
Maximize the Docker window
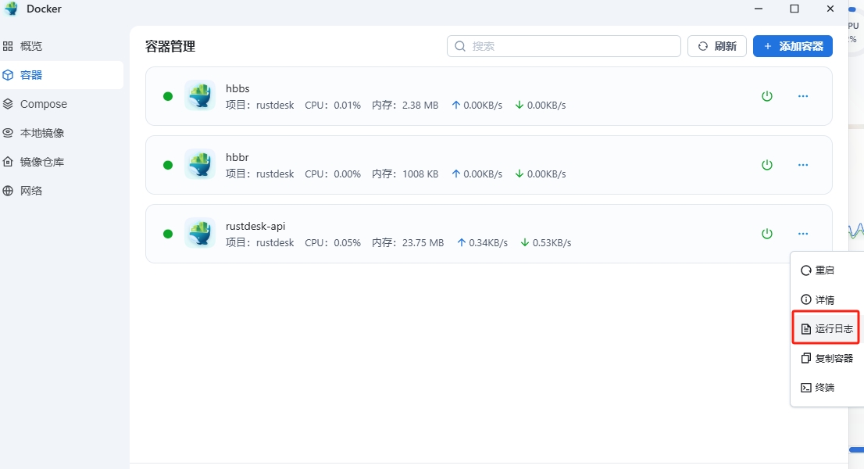[794, 9]
